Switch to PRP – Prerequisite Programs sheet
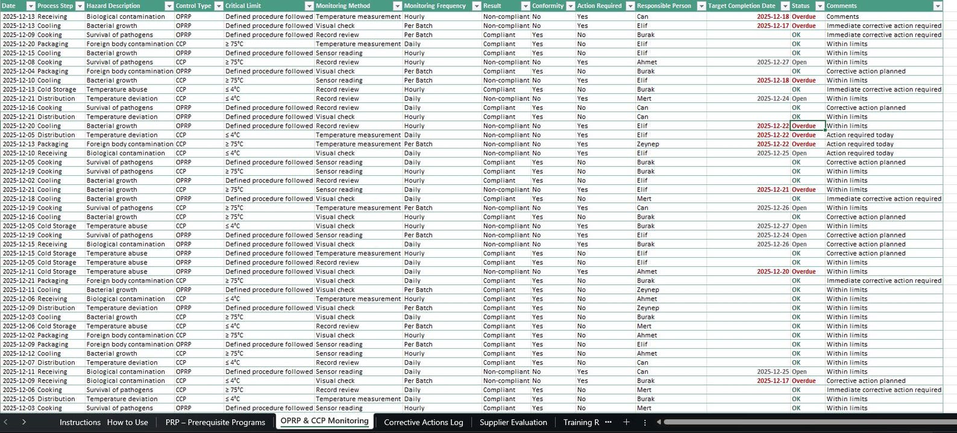Viewport: 957px width, 433px height. [x=215, y=422]
